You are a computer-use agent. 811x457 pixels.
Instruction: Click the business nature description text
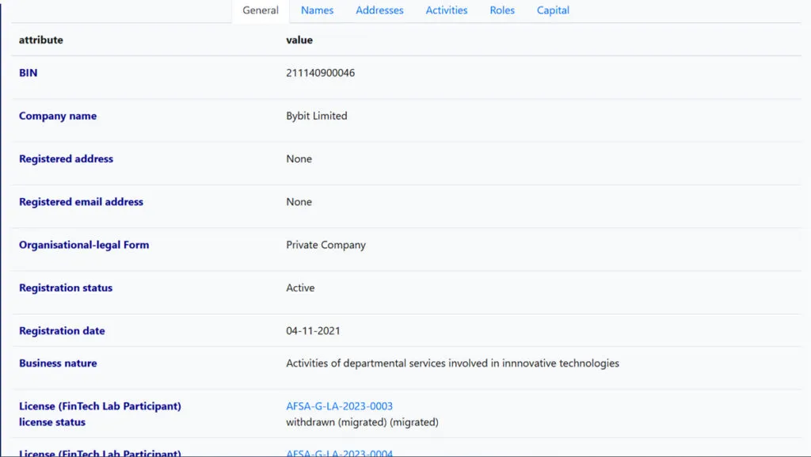452,363
